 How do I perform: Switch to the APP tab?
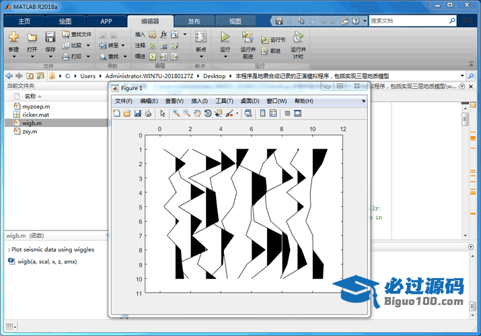[106, 21]
